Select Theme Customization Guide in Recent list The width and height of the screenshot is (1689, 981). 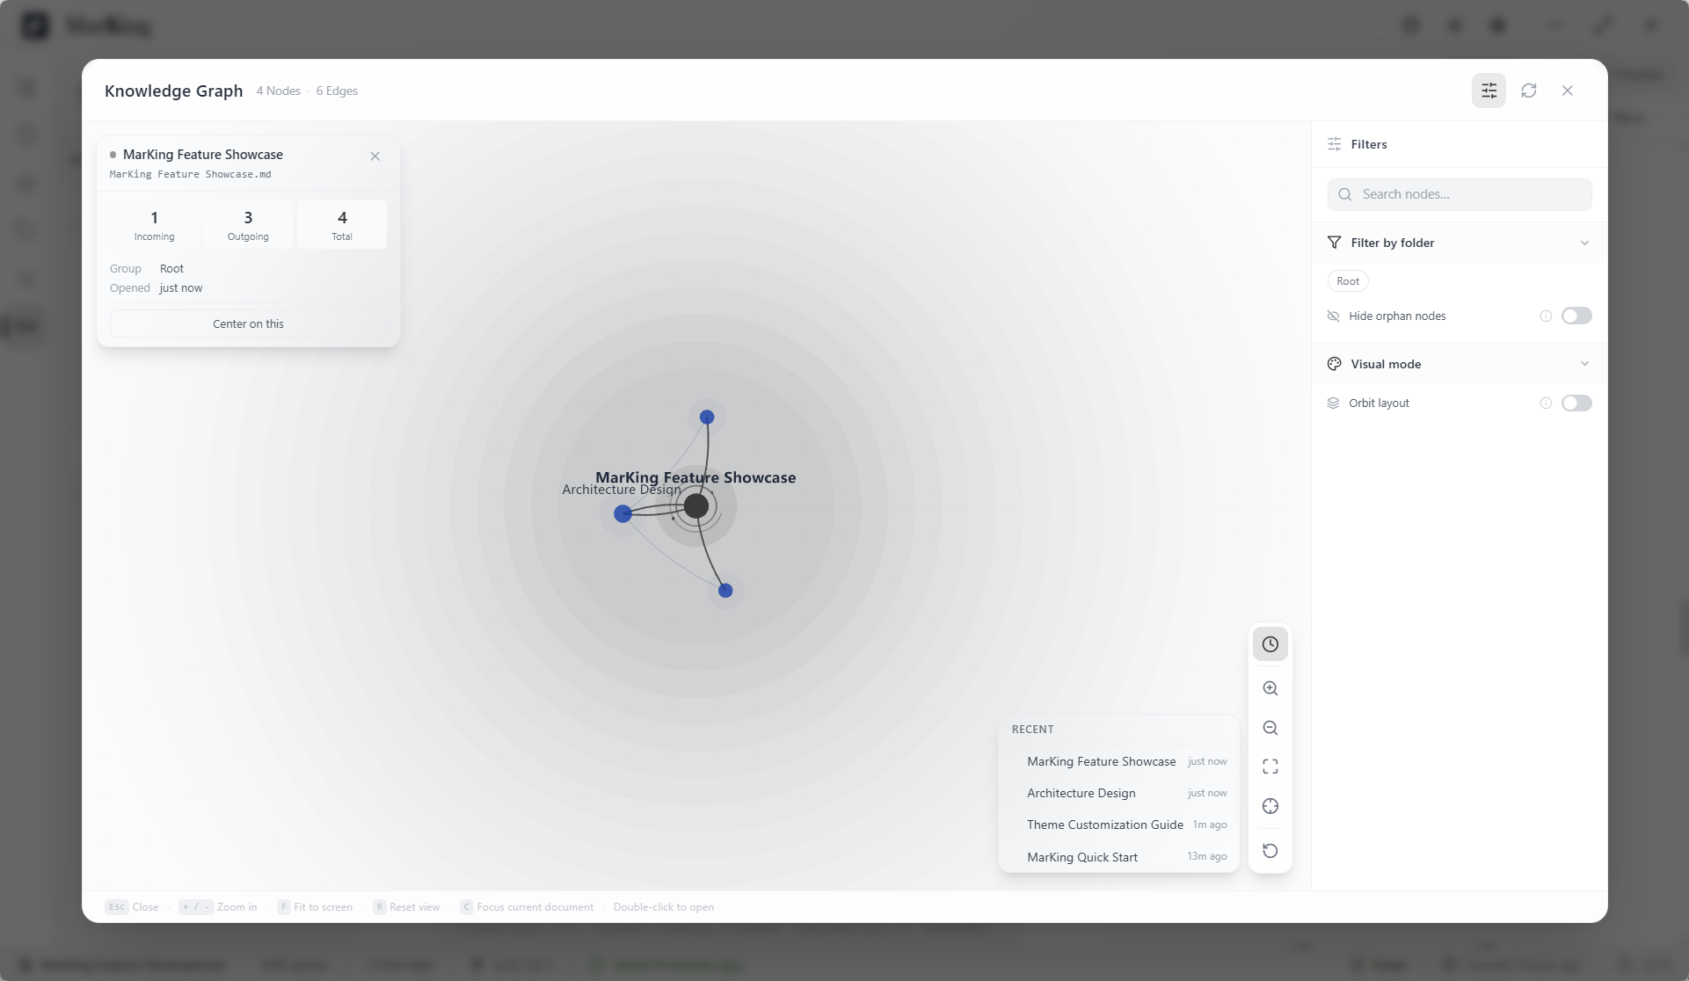coord(1104,825)
